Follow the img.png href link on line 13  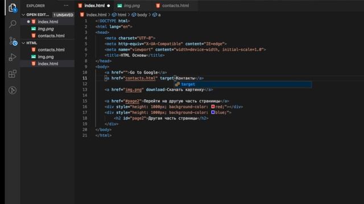(133, 90)
